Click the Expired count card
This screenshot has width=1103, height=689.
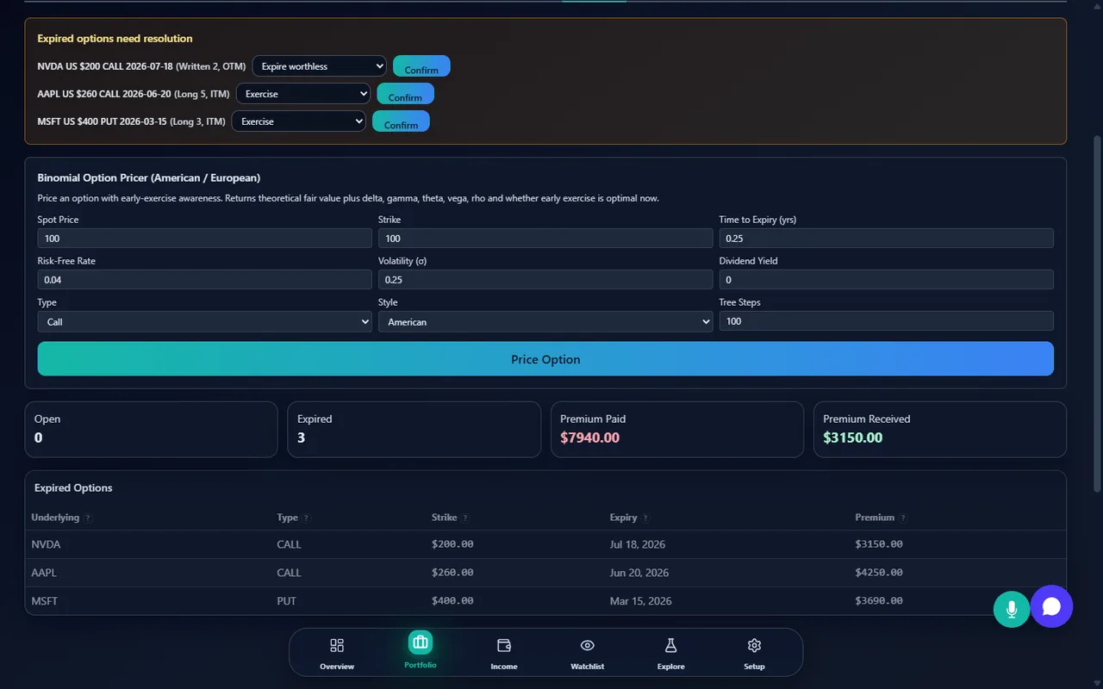click(414, 429)
